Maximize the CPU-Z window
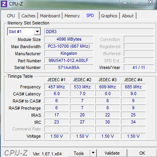Screen dimensions: 157x157 (136, 2)
